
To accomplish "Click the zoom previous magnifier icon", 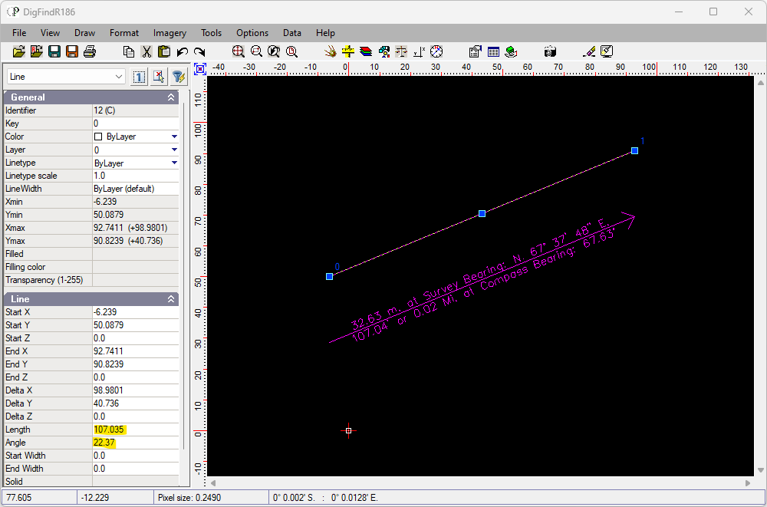I will coord(274,51).
